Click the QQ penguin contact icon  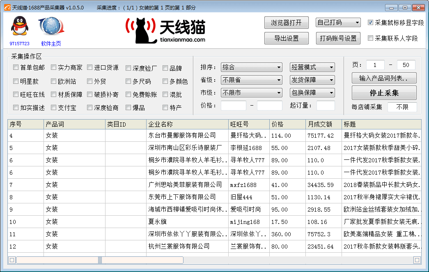(x=19, y=26)
